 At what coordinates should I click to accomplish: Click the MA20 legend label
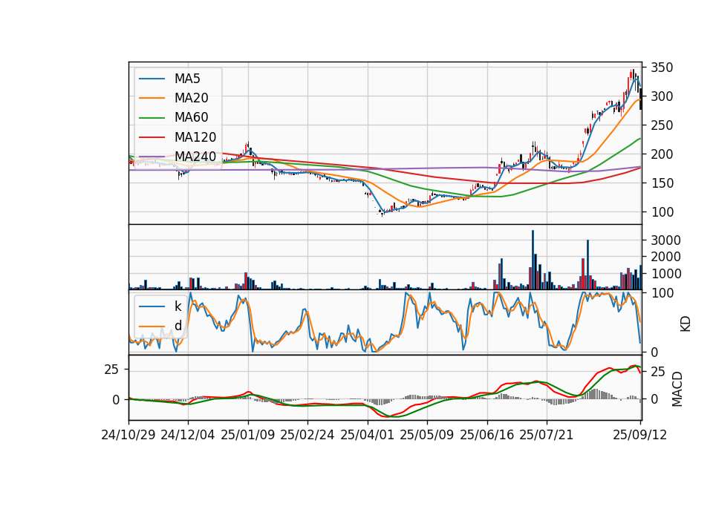191,98
